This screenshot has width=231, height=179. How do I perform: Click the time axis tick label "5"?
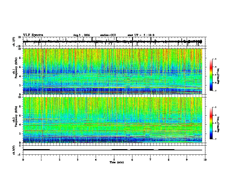(114, 160)
